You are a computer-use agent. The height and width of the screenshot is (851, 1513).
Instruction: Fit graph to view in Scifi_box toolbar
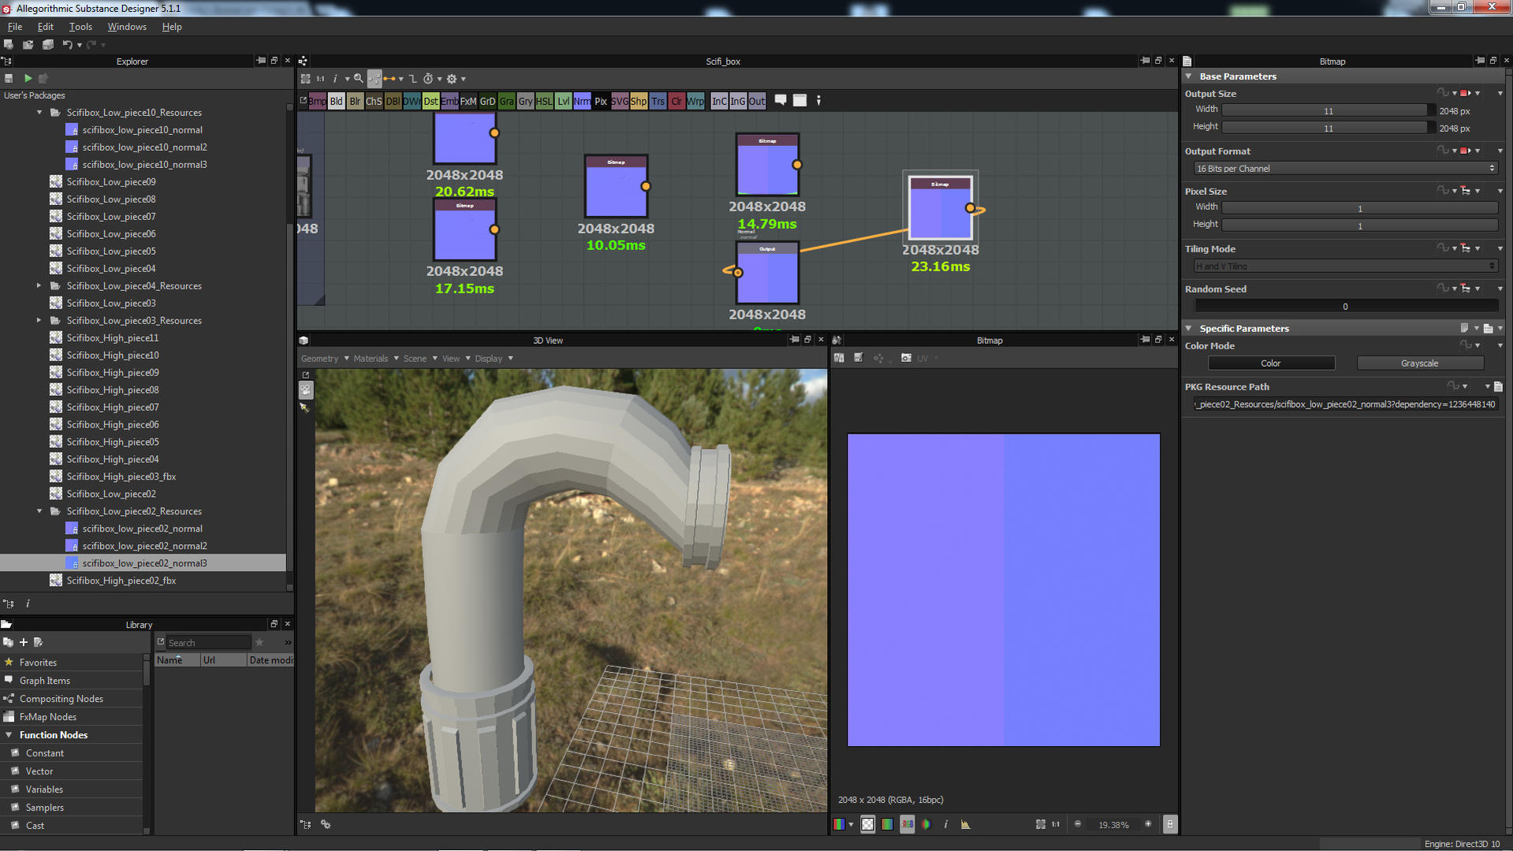pos(306,79)
